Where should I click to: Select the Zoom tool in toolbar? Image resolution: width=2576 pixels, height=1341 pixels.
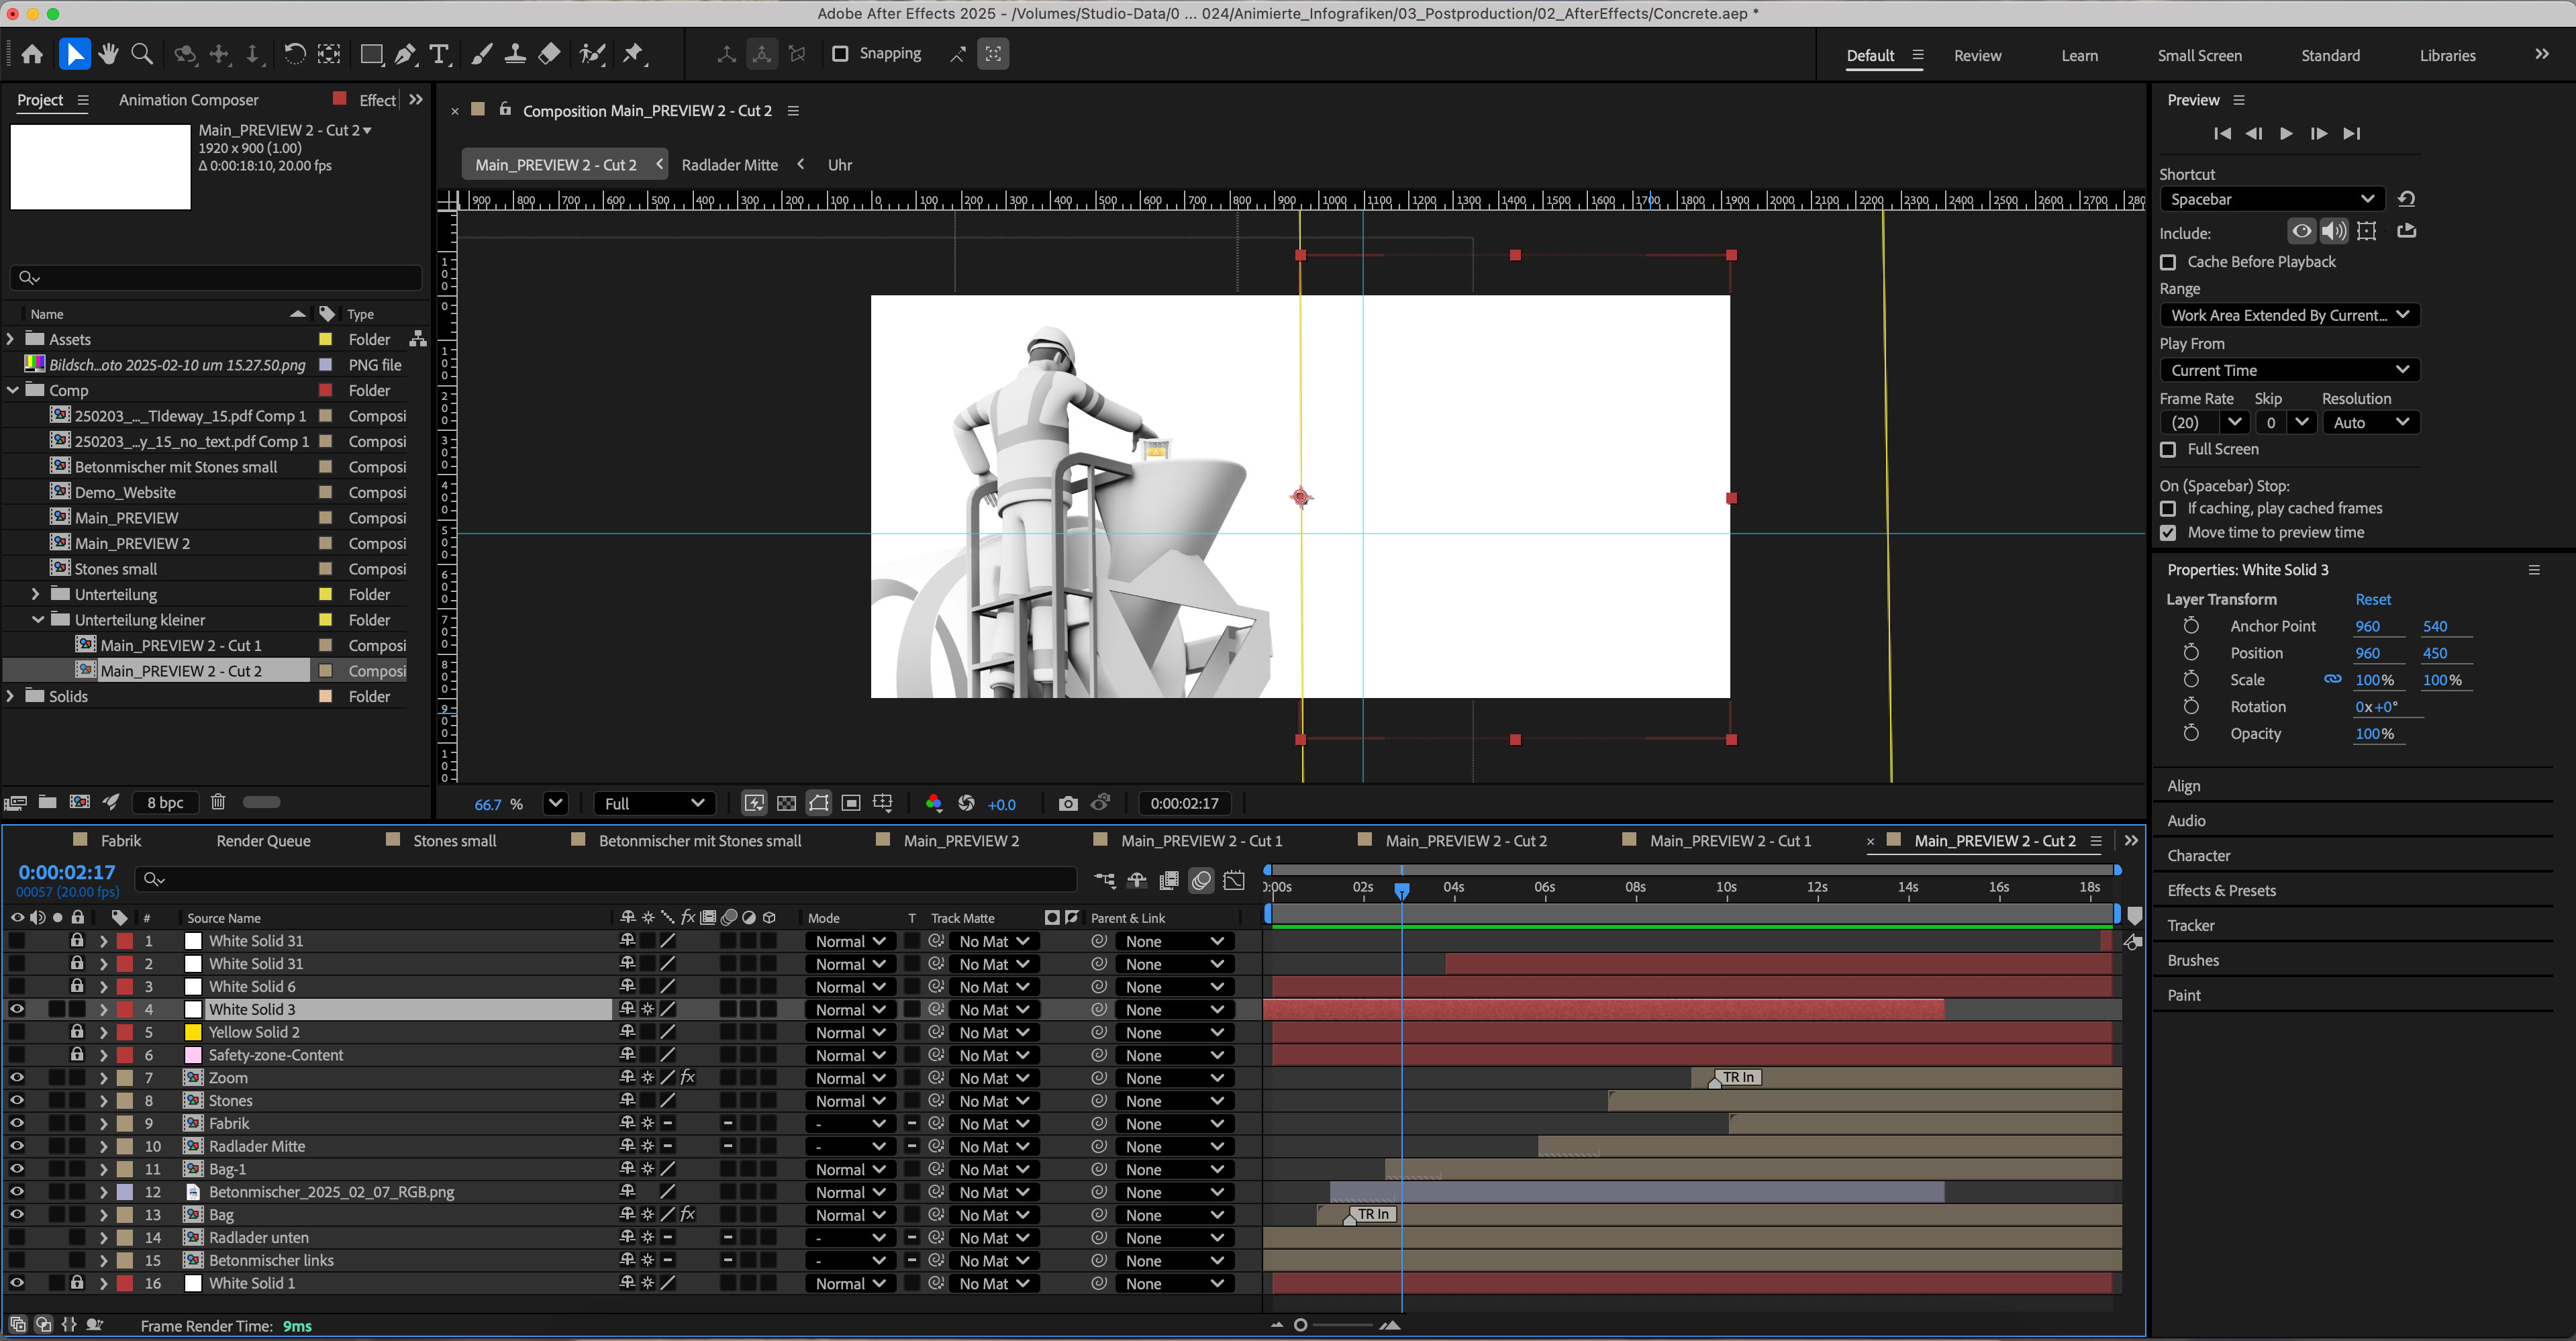tap(142, 54)
